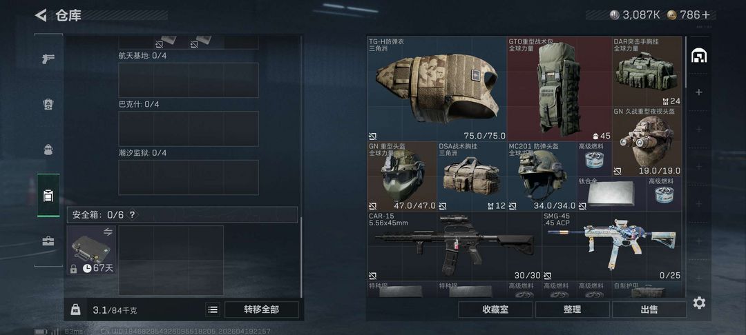Toggle the list view icon beside 转移全部
This screenshot has height=335, width=746.
(213, 309)
